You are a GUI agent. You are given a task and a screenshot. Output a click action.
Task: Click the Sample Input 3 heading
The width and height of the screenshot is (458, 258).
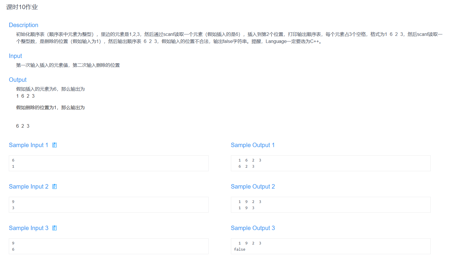[x=29, y=228]
